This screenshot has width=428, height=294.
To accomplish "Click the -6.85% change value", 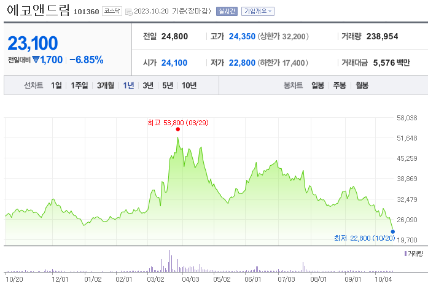I will tap(87, 60).
